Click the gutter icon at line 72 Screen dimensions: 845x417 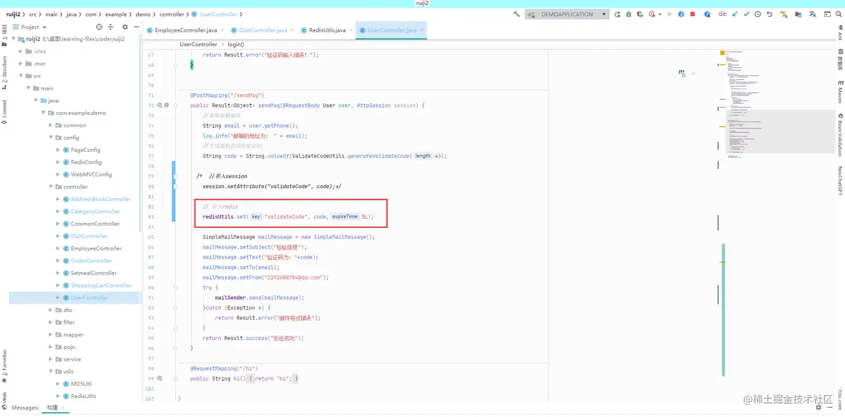pyautogui.click(x=160, y=105)
